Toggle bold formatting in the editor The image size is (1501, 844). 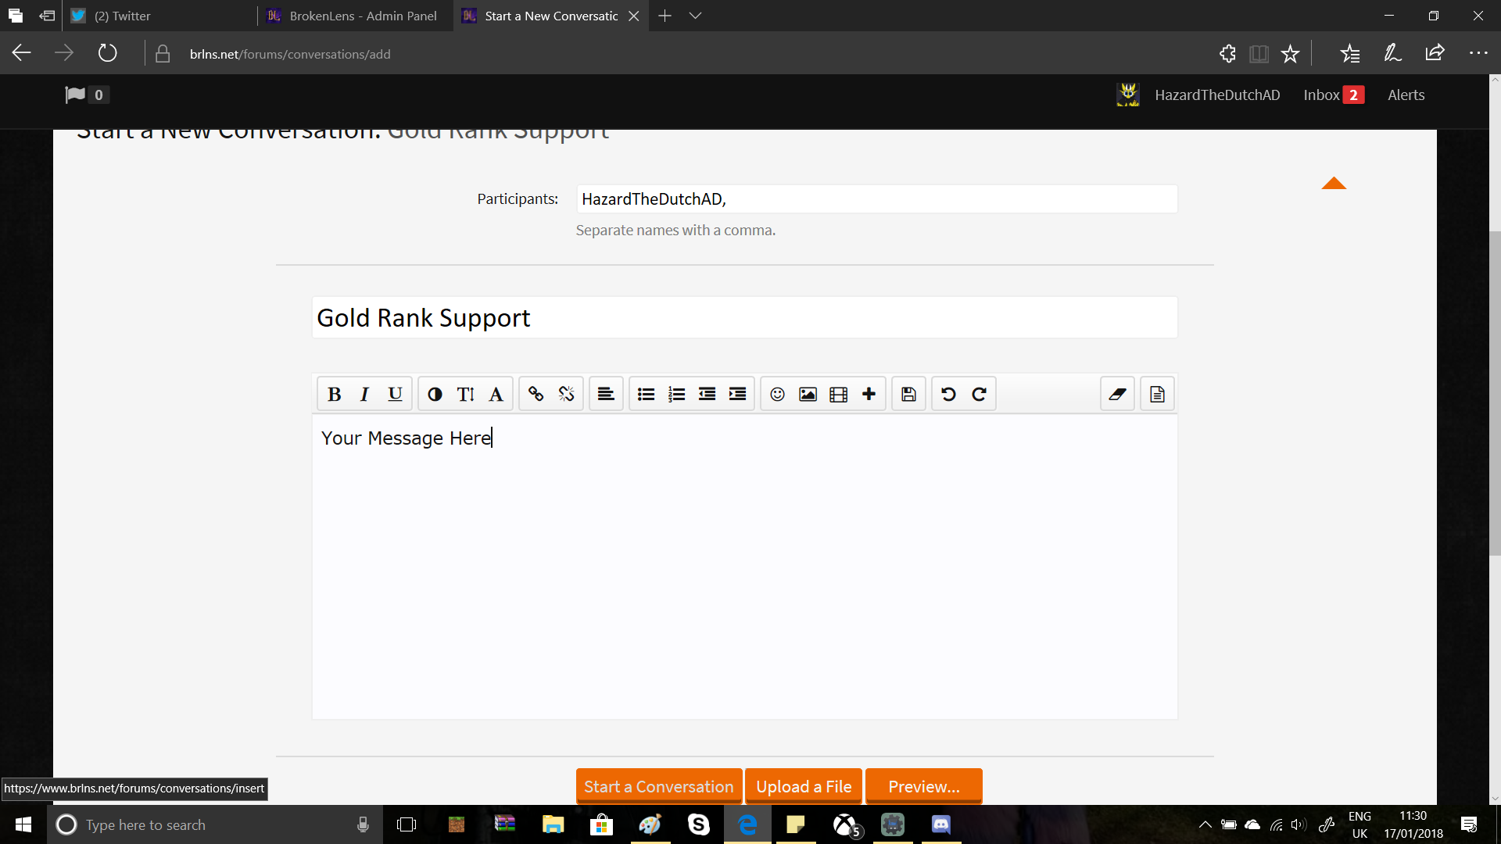pyautogui.click(x=334, y=394)
